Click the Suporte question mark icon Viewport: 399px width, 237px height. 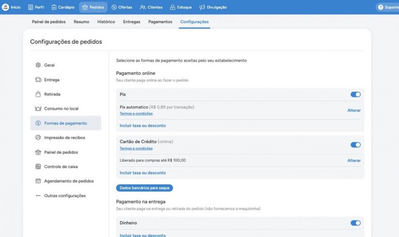(x=381, y=7)
